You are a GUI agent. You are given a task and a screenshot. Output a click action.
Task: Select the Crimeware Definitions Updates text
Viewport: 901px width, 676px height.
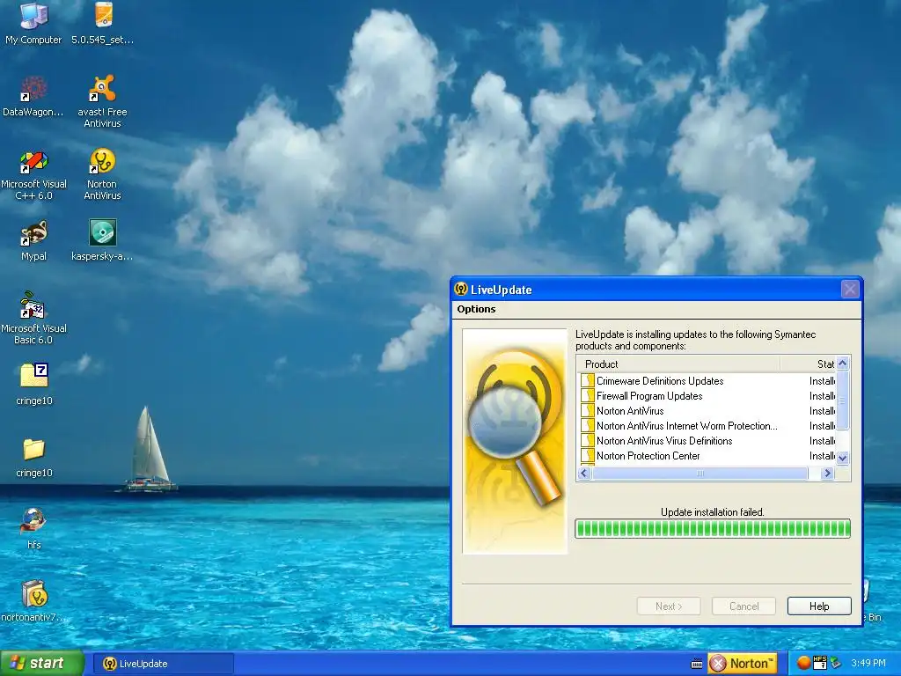coord(660,380)
